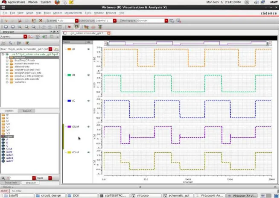Click the first round pan icon in second toolbar
The height and width of the screenshot is (198, 280).
[x=6, y=27]
